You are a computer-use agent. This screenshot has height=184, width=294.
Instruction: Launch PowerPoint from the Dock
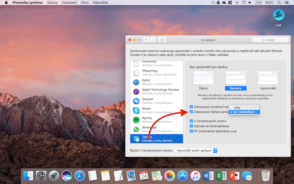[x=234, y=176]
